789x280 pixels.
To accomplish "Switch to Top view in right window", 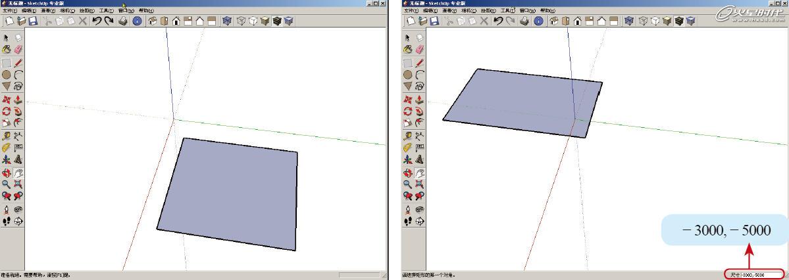I will click(x=565, y=21).
